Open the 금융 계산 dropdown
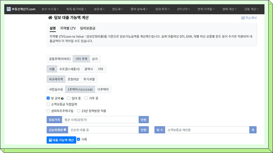This screenshot has height=153, width=273. 251,9
